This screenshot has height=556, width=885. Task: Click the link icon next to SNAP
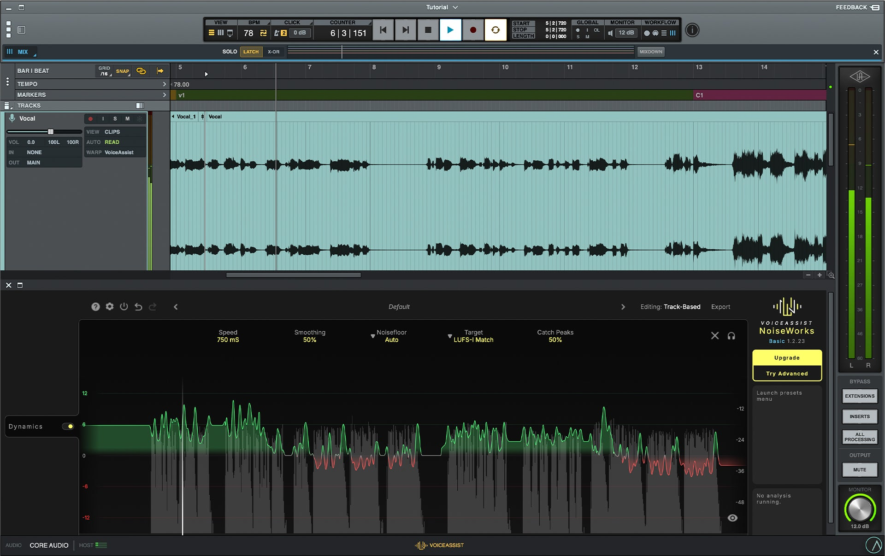pos(141,71)
